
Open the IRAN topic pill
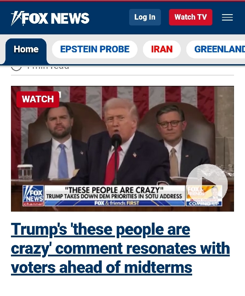(x=162, y=49)
